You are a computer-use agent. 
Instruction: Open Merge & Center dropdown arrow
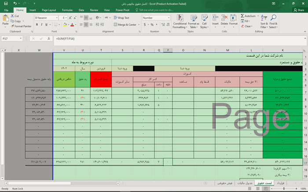139,25
